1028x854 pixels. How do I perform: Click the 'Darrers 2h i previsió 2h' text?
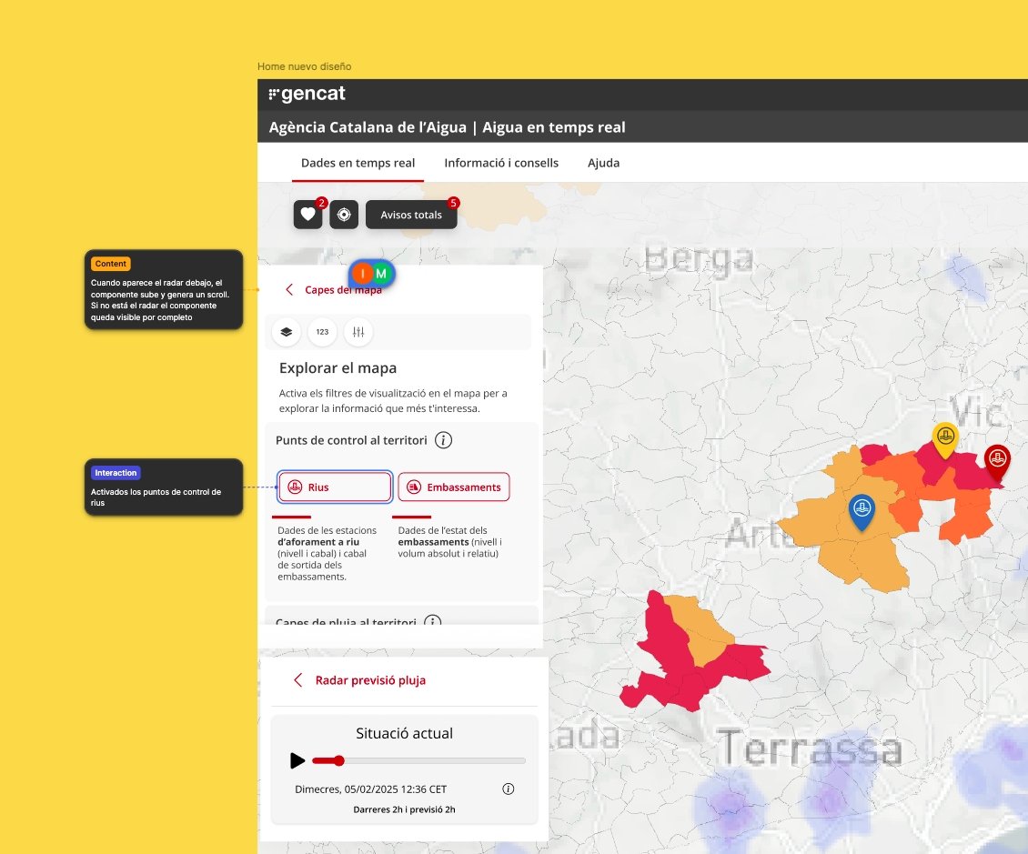pos(405,809)
